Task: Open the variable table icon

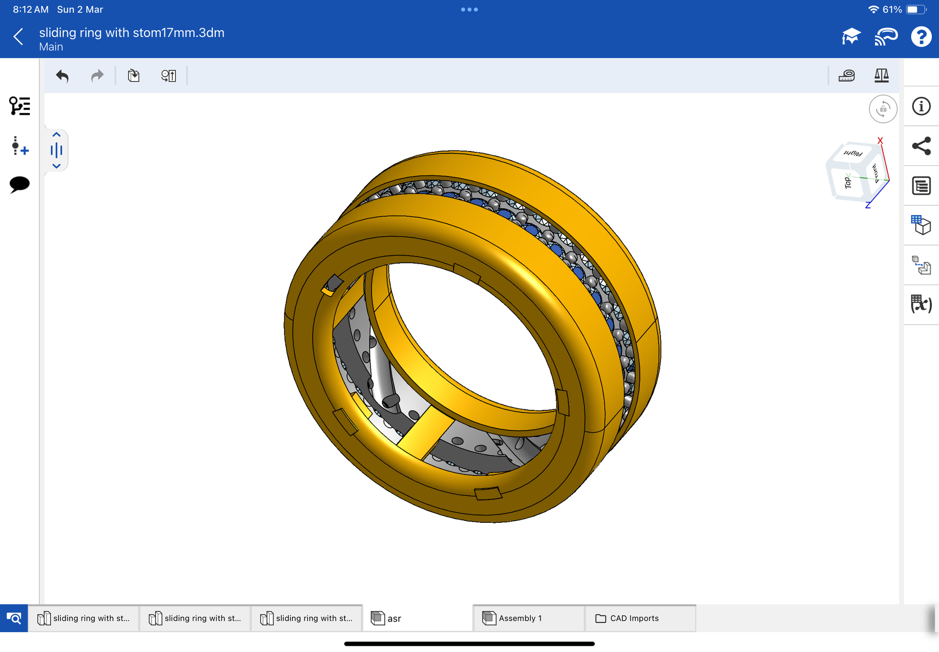Action: click(921, 304)
